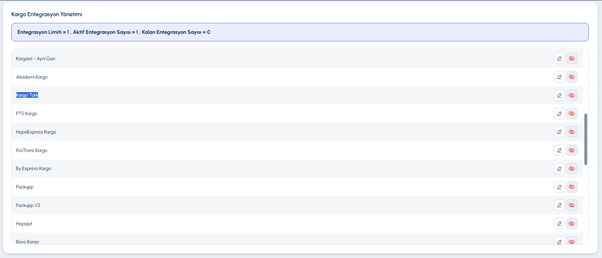The width and height of the screenshot is (602, 258).
Task: Toggle visibility of Packupp V2
Action: pyautogui.click(x=571, y=205)
